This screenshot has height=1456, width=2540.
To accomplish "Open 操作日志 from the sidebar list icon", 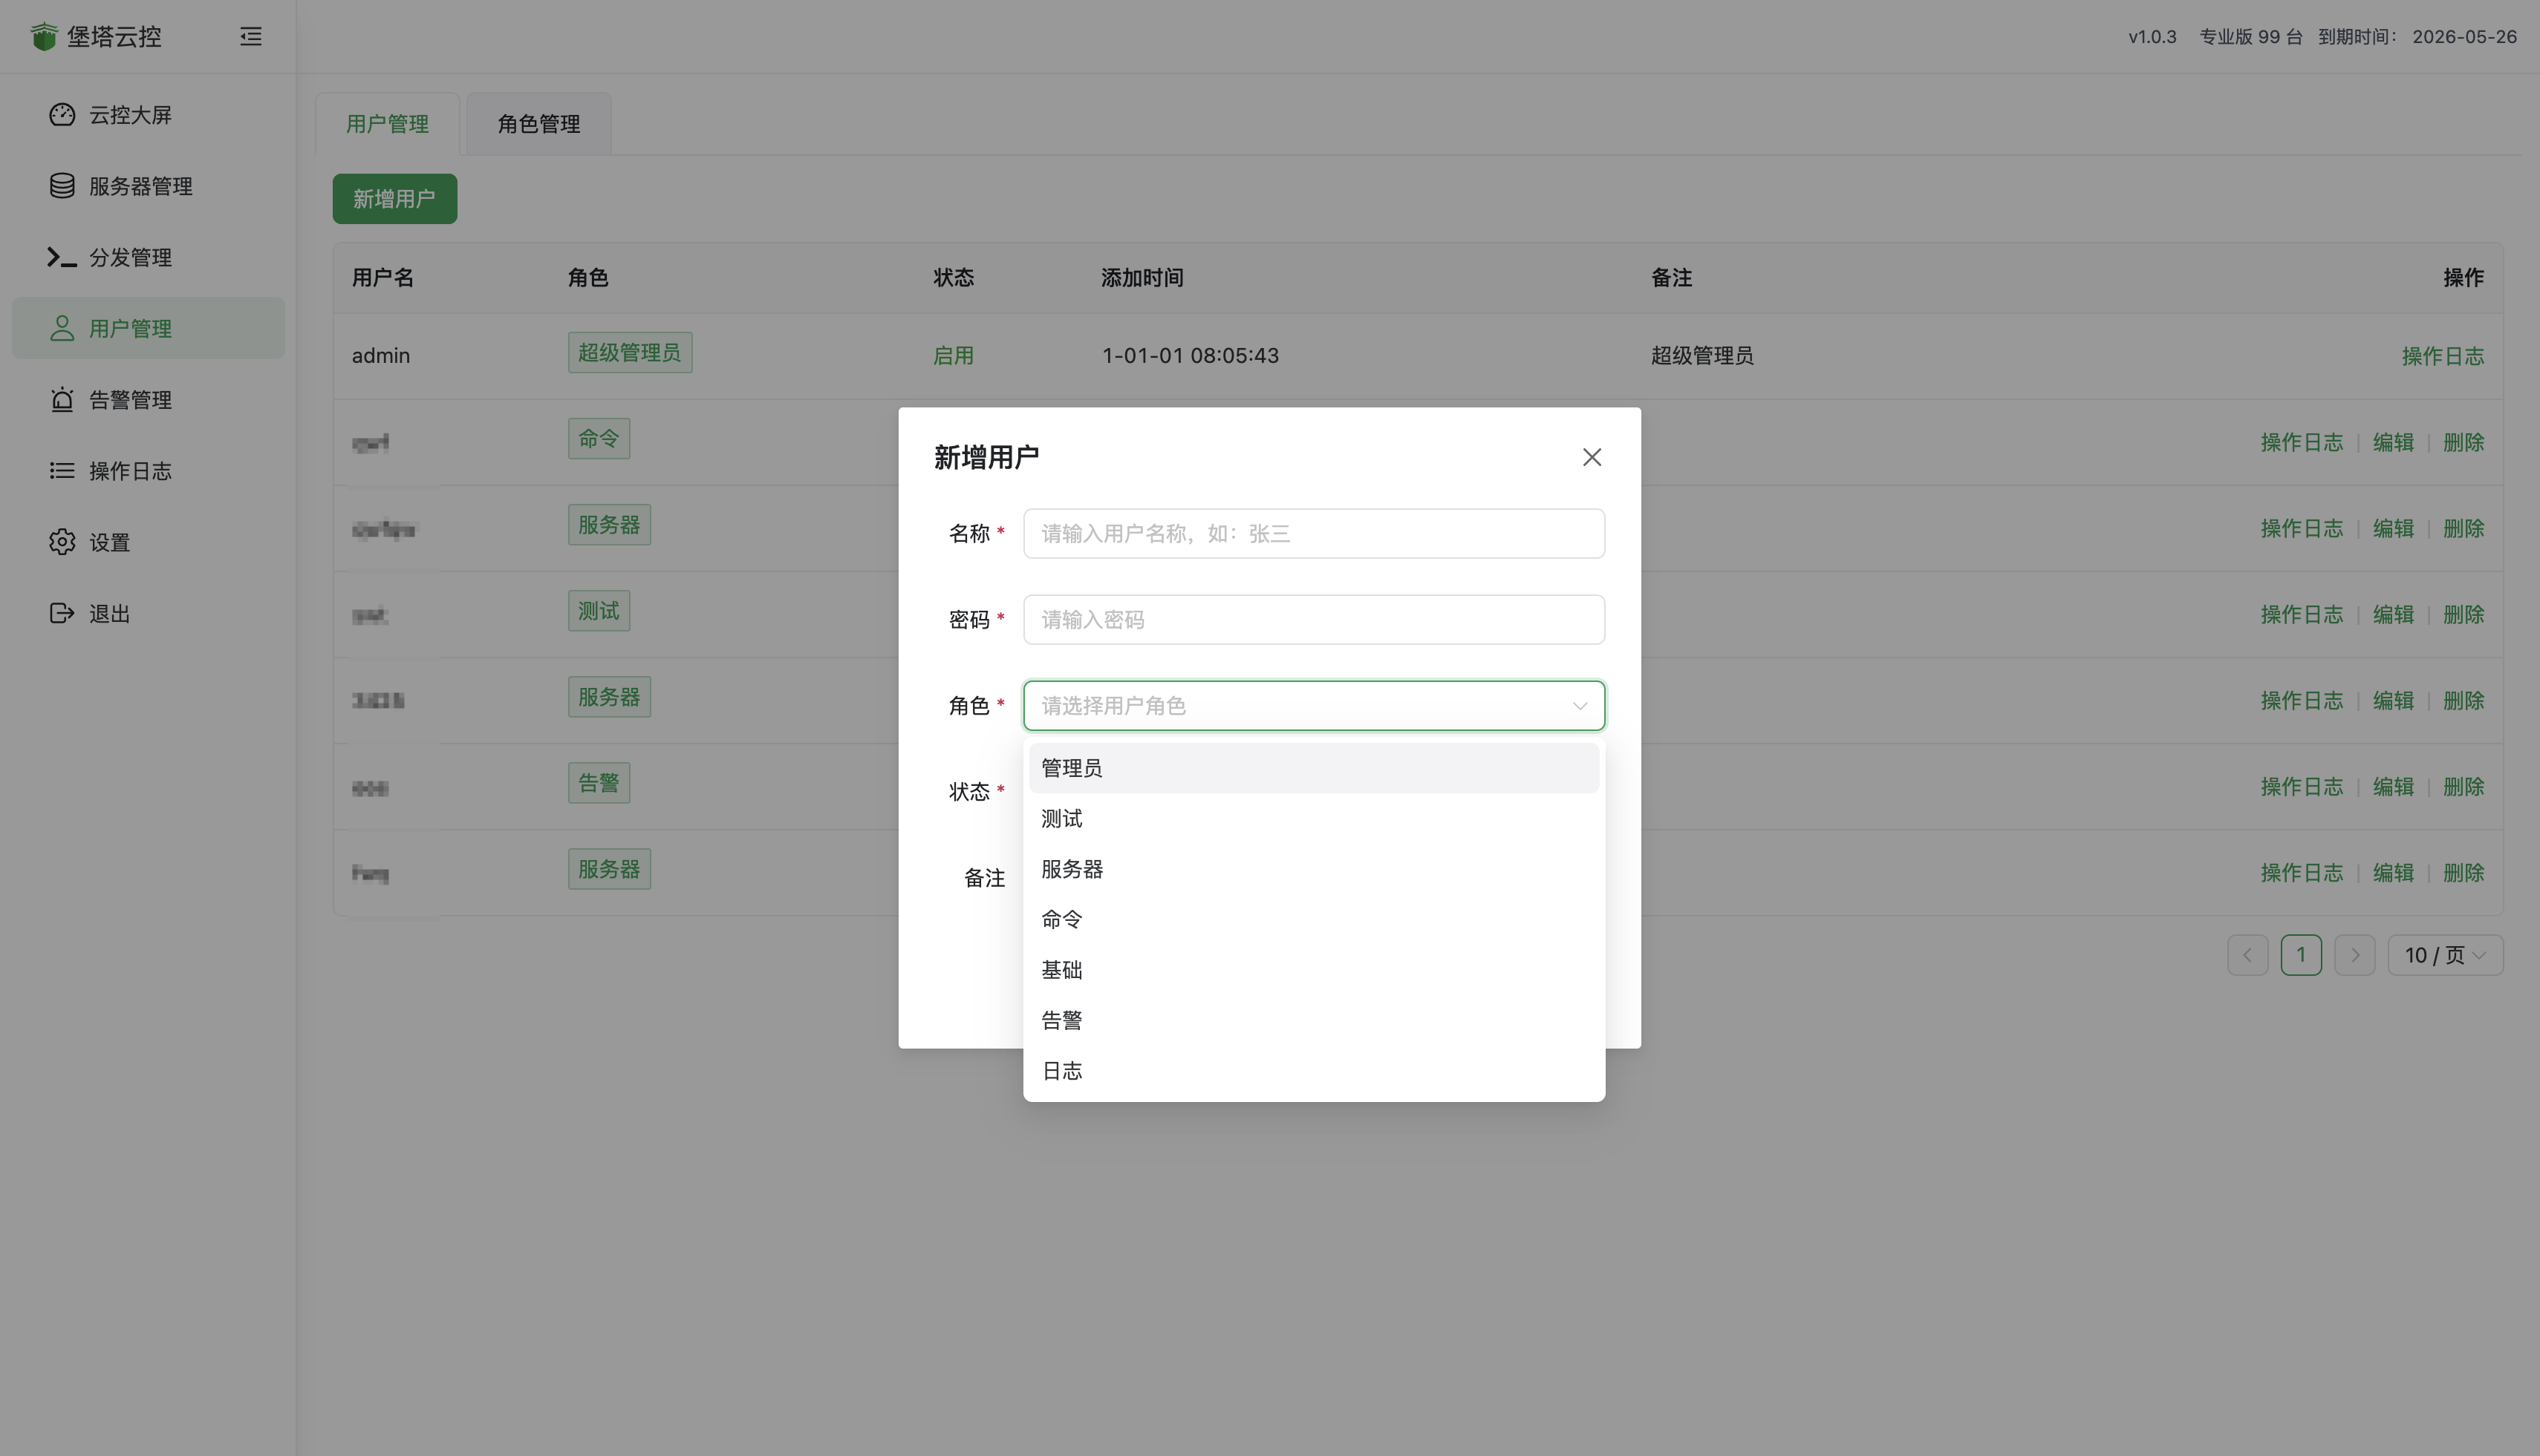I will (130, 470).
